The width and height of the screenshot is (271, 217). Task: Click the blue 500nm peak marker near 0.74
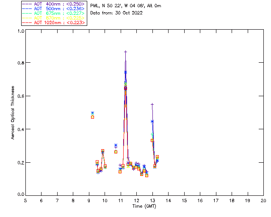coord(125,72)
